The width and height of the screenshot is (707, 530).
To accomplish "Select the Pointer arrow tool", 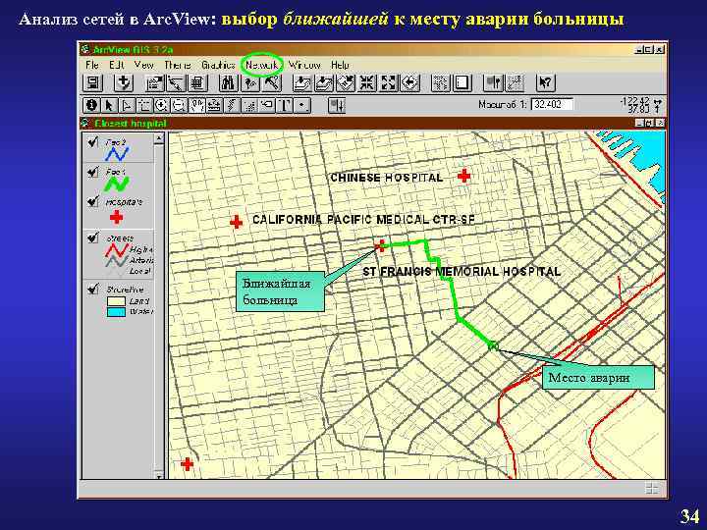I will 109,105.
